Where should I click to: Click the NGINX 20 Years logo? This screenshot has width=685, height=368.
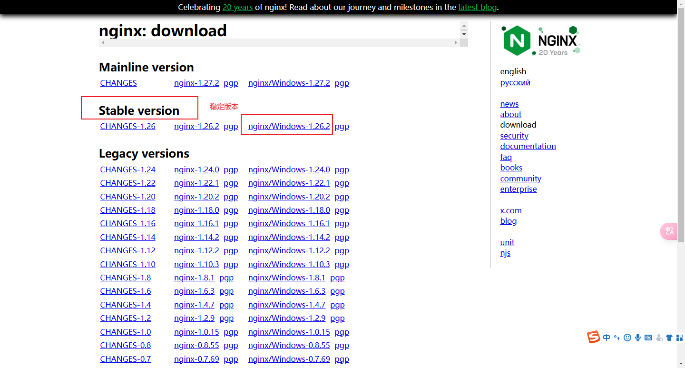pos(540,41)
